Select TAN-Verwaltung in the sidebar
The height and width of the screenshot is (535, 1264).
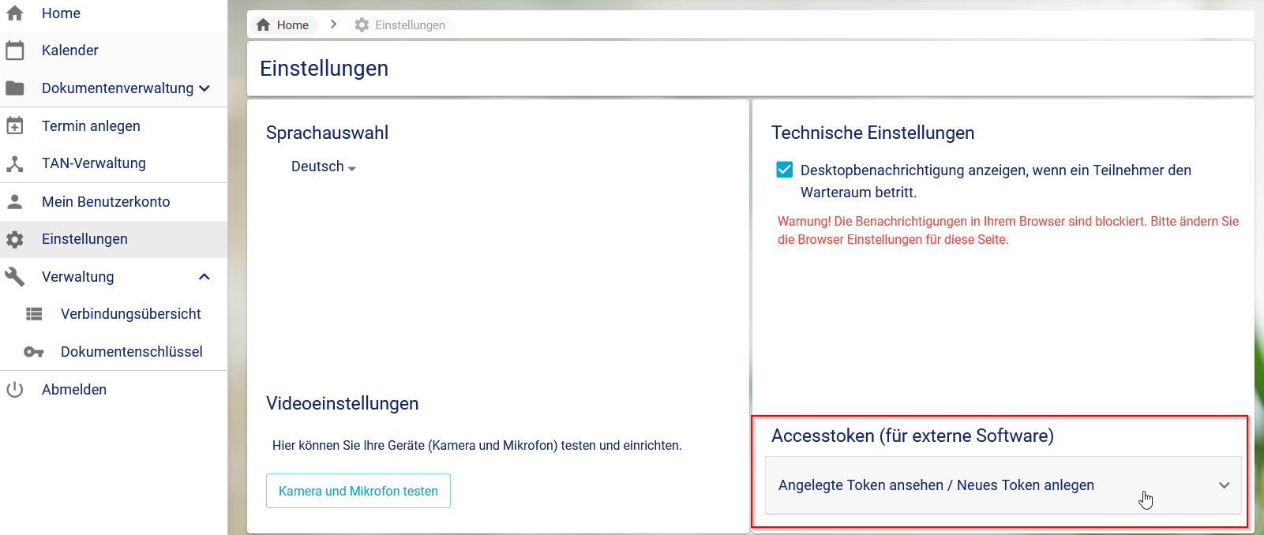(93, 163)
